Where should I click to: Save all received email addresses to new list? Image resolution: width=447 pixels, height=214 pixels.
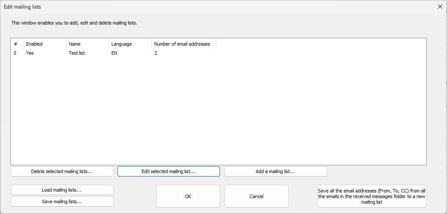pyautogui.click(x=372, y=196)
